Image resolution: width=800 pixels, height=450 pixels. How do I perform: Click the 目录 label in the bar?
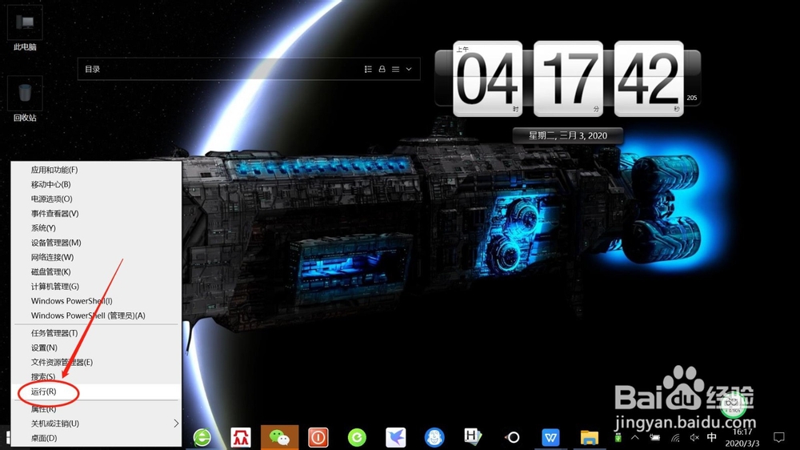(92, 69)
